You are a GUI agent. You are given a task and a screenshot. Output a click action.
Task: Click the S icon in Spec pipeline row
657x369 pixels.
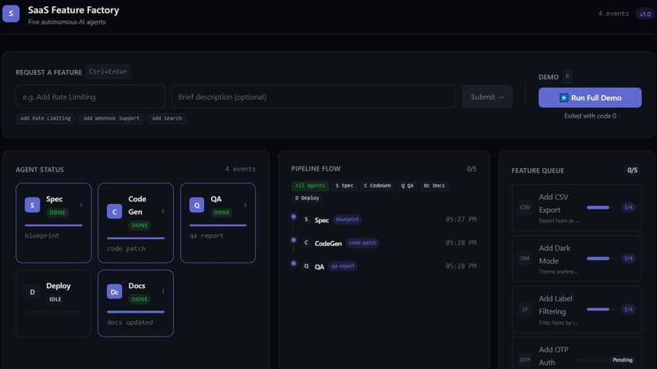point(306,220)
